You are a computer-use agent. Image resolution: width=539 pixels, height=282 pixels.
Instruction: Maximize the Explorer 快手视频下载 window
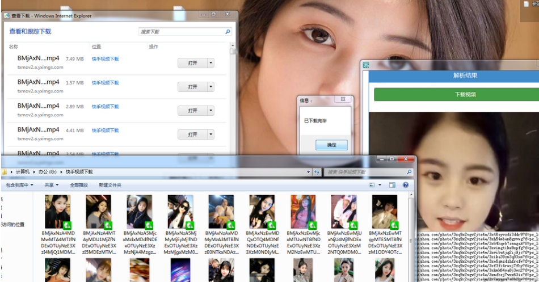[392, 159]
